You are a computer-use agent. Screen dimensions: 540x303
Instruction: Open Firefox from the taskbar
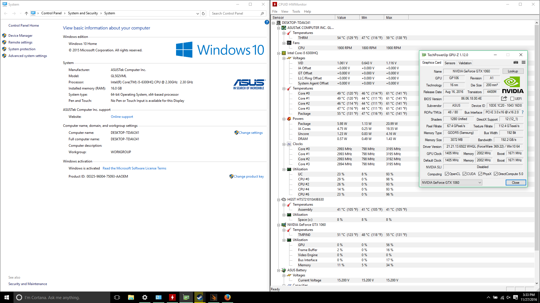(x=227, y=297)
